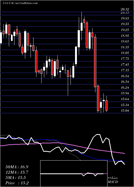Viewport: 134px width, 187px height.
Task: Select the 15.94 price axis label
Action: pyautogui.click(x=125, y=93)
